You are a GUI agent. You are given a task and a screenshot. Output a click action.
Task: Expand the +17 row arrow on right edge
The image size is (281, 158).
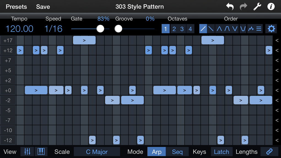pos(277,40)
